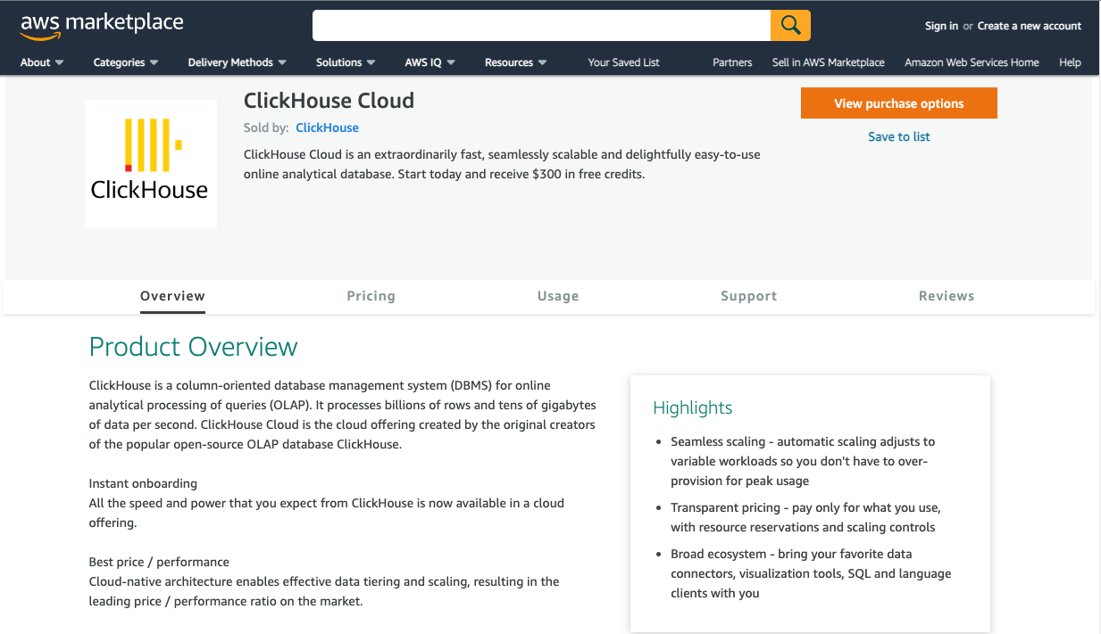Type in the marketplace search field

point(541,25)
